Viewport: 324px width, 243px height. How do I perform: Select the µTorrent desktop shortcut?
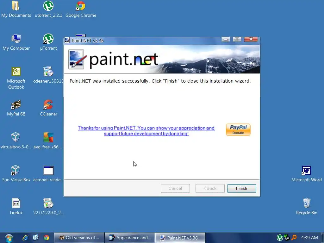coord(48,42)
